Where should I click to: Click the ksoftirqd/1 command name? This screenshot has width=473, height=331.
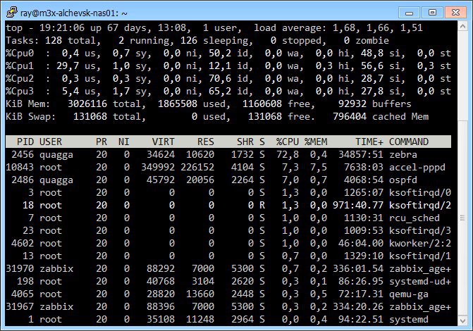[420, 256]
